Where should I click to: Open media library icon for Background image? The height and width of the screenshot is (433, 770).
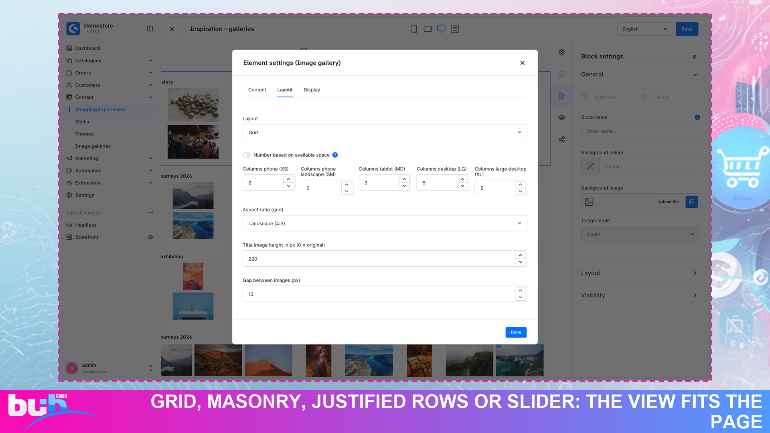692,202
